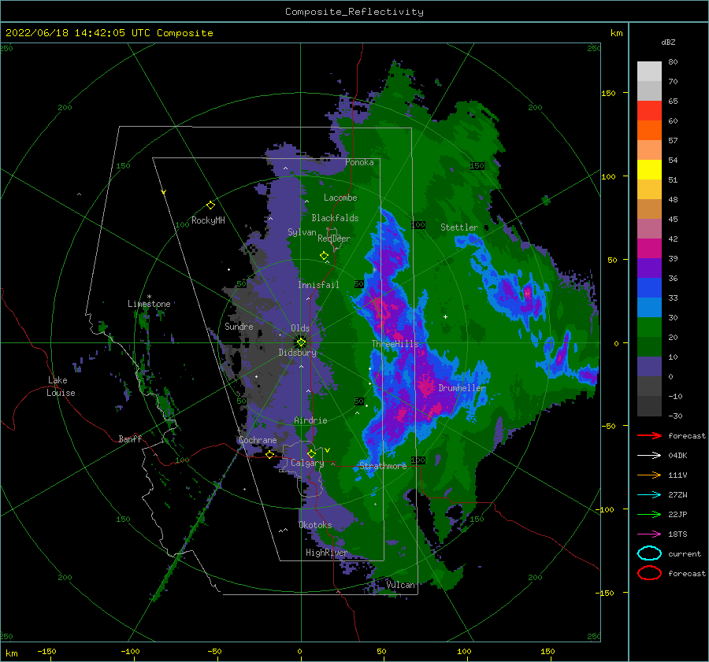Click the Stettler city label

click(x=459, y=227)
